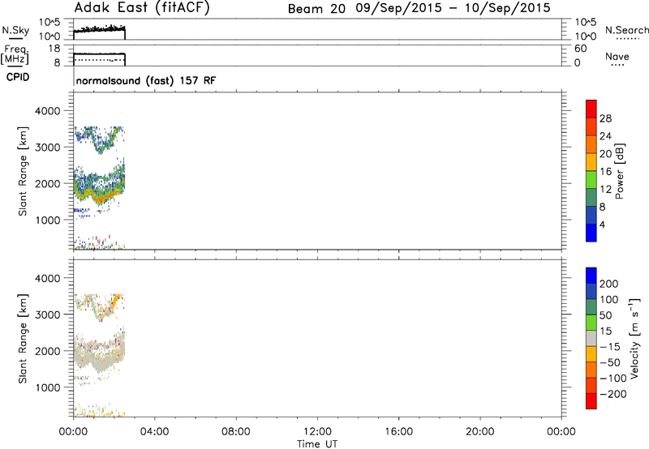Screen dimensions: 649x449
Task: Click the '20:00' time tick label
Action: (x=479, y=432)
